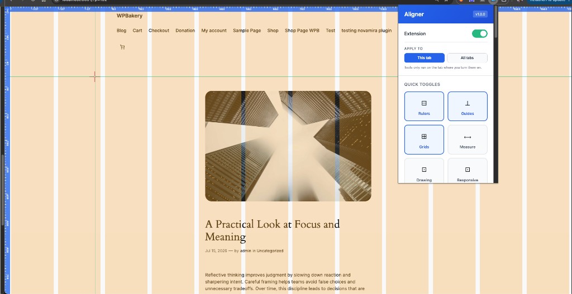Image resolution: width=572 pixels, height=294 pixels.
Task: Enable the Measure tool
Action: point(468,139)
